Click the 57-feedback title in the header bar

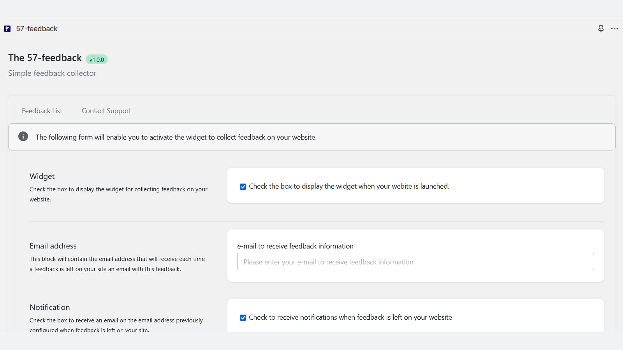pos(37,29)
